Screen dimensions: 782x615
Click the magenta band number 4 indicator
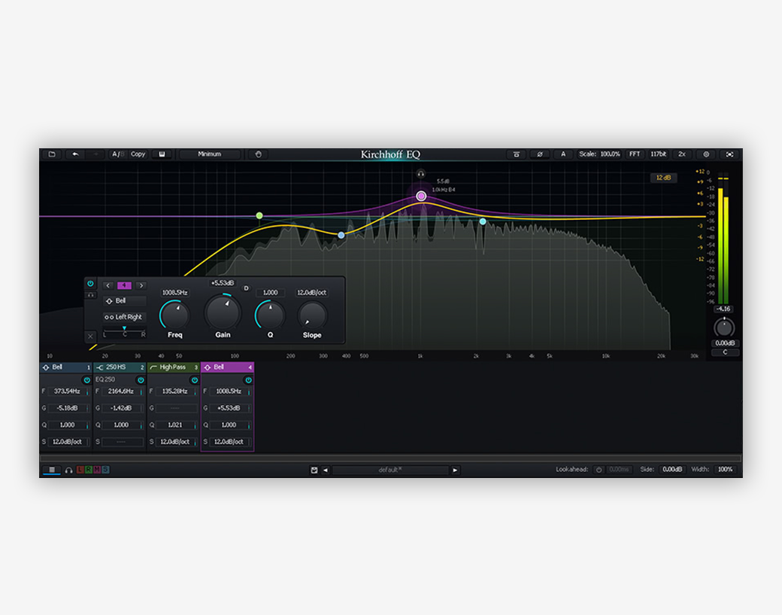pos(124,285)
